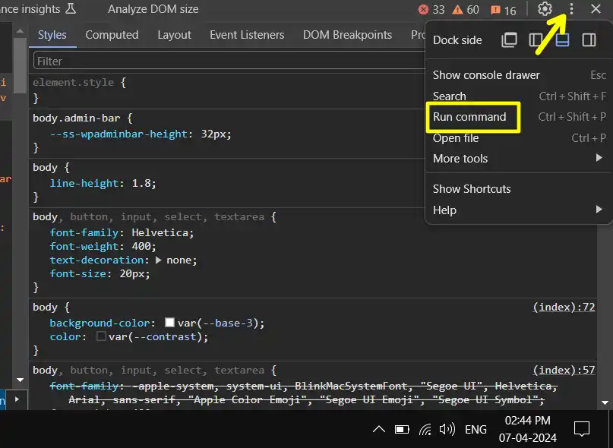The image size is (613, 448).
Task: Click Show console drawer
Action: point(486,74)
